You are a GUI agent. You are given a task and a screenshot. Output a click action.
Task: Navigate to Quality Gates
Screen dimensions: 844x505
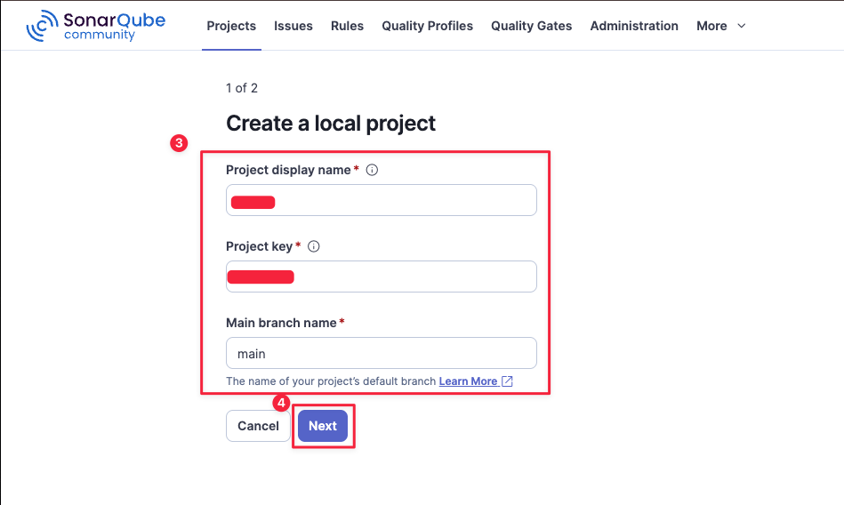click(532, 26)
